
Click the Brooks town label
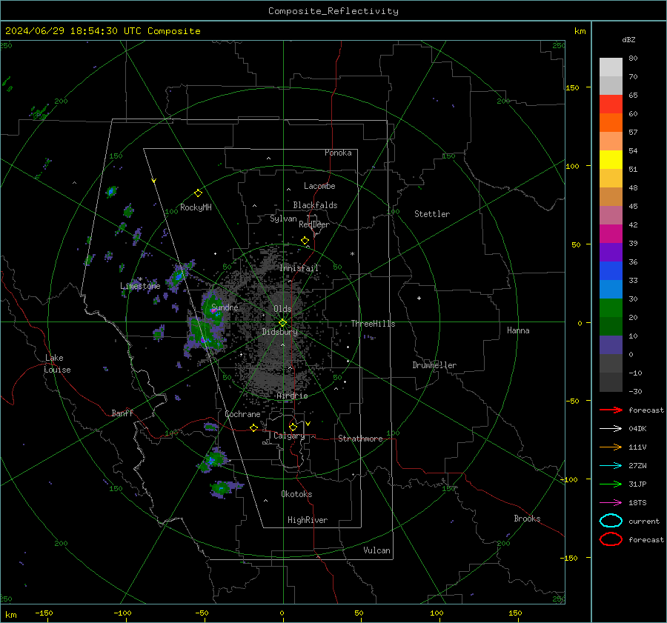click(527, 519)
